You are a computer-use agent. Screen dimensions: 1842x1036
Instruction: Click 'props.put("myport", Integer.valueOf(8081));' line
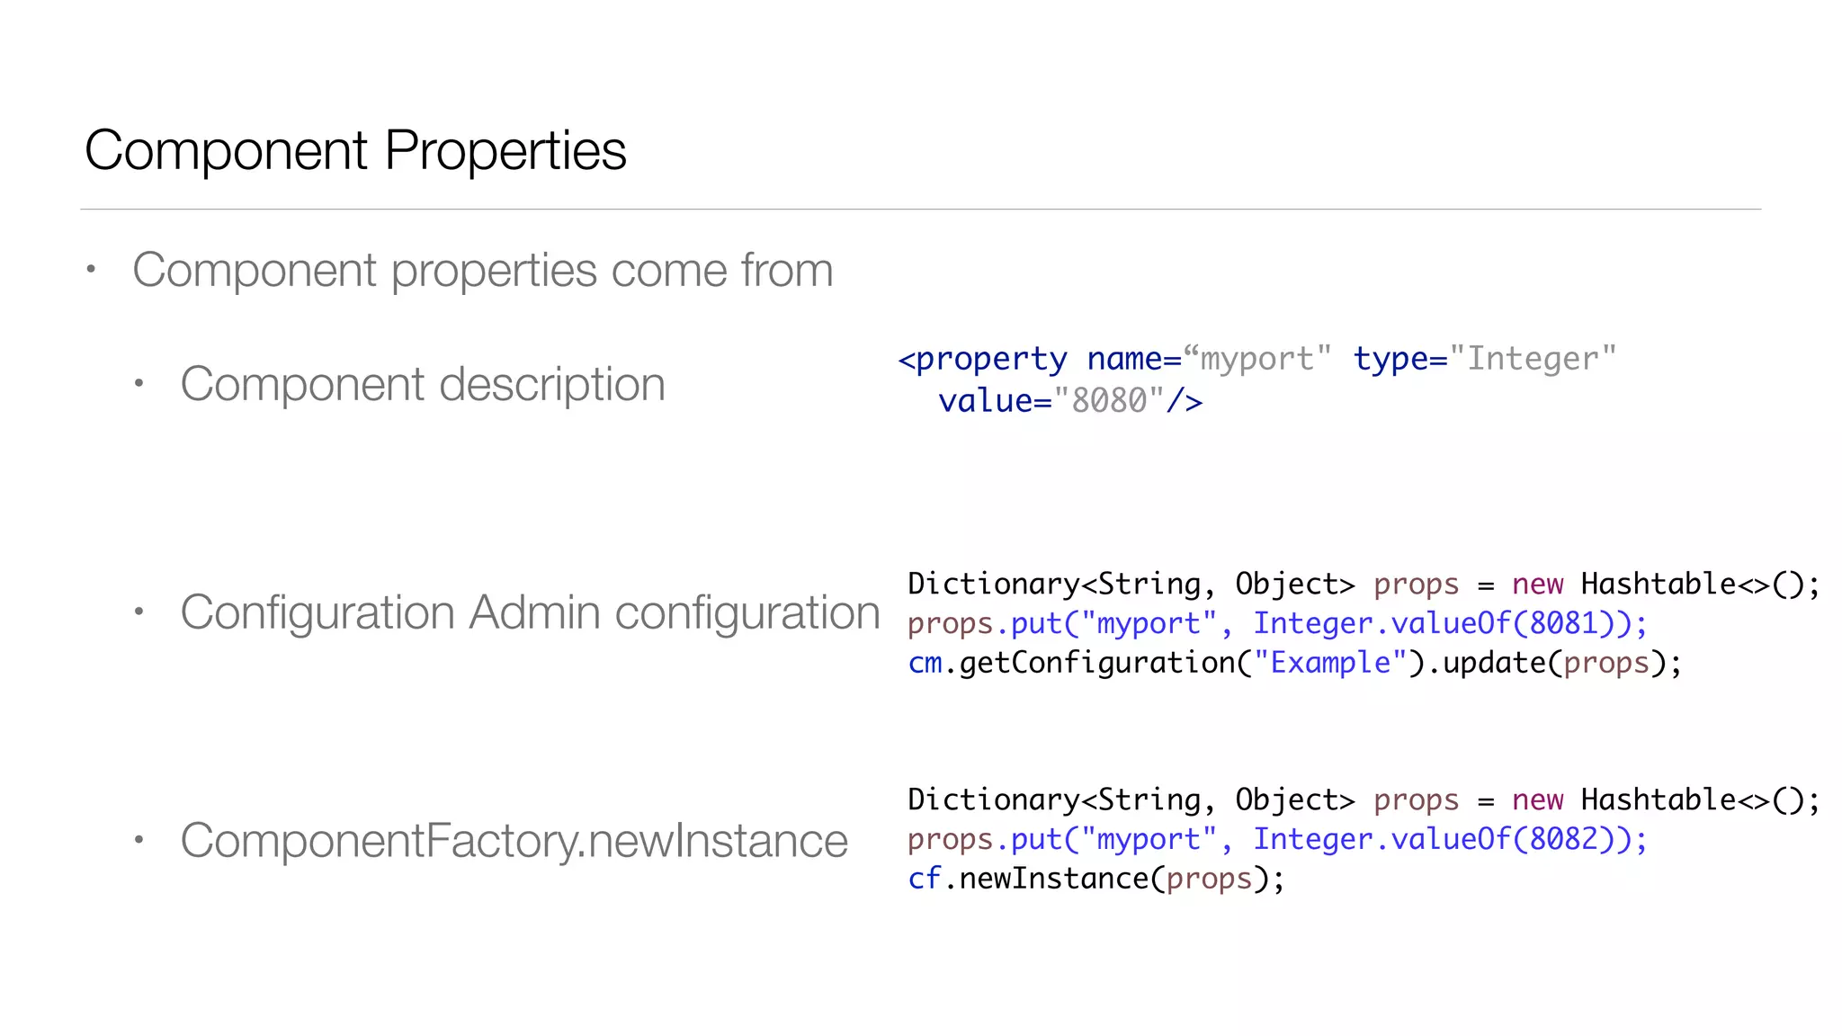pos(1277,623)
